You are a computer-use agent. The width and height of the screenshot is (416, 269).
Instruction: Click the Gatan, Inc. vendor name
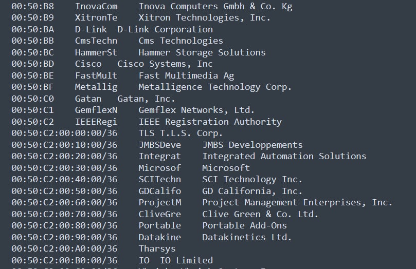tap(146, 99)
